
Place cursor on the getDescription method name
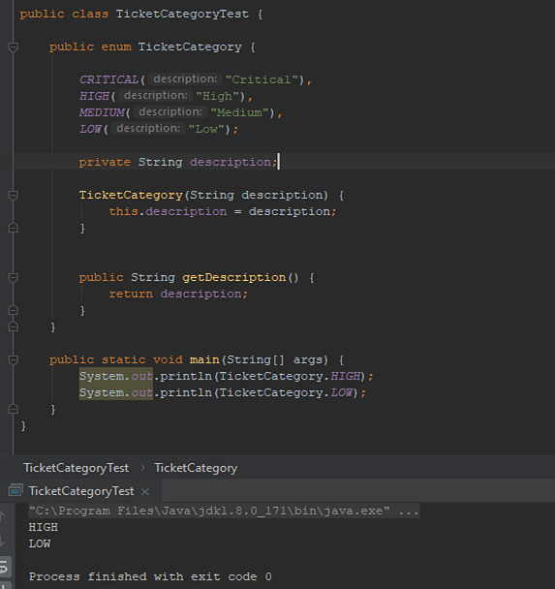tap(234, 278)
